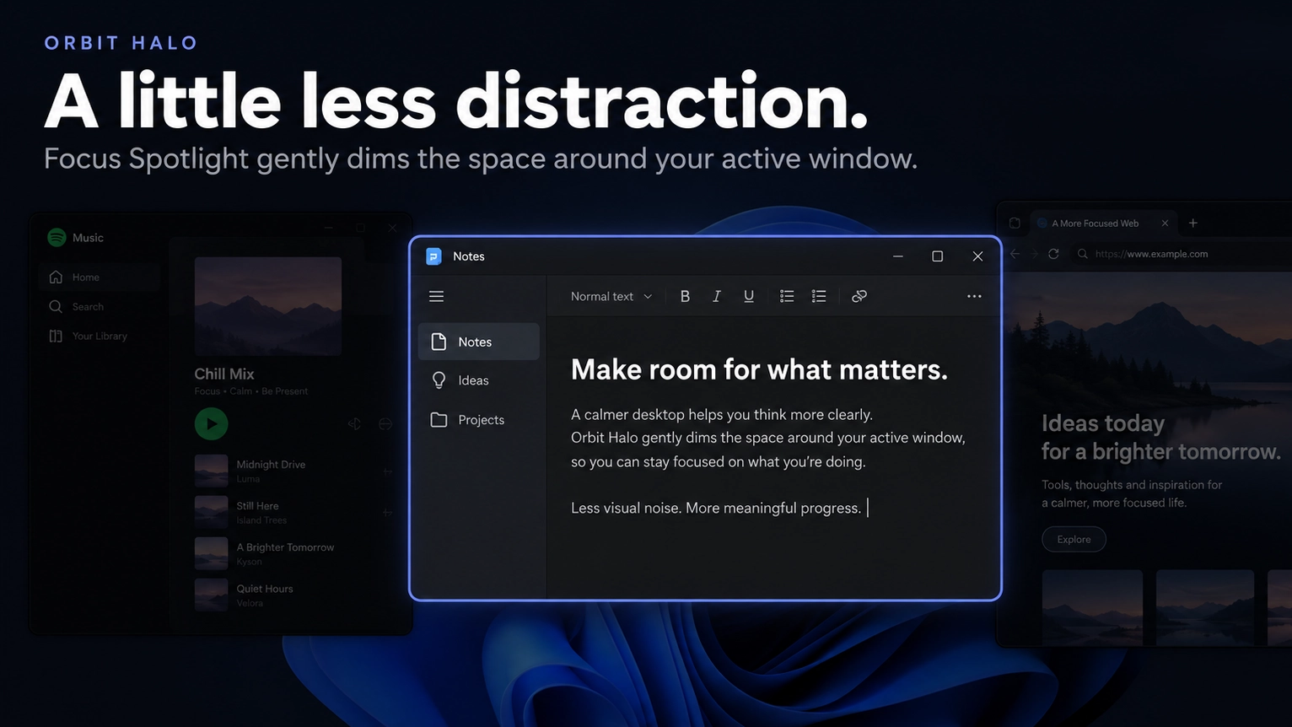Close the A More Focused Web tab
The image size is (1292, 727).
[1165, 223]
